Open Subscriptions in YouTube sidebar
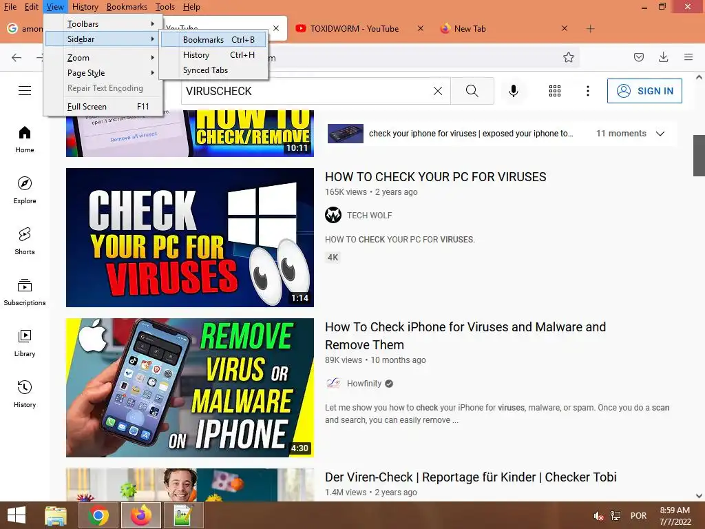The image size is (705, 529). [25, 292]
